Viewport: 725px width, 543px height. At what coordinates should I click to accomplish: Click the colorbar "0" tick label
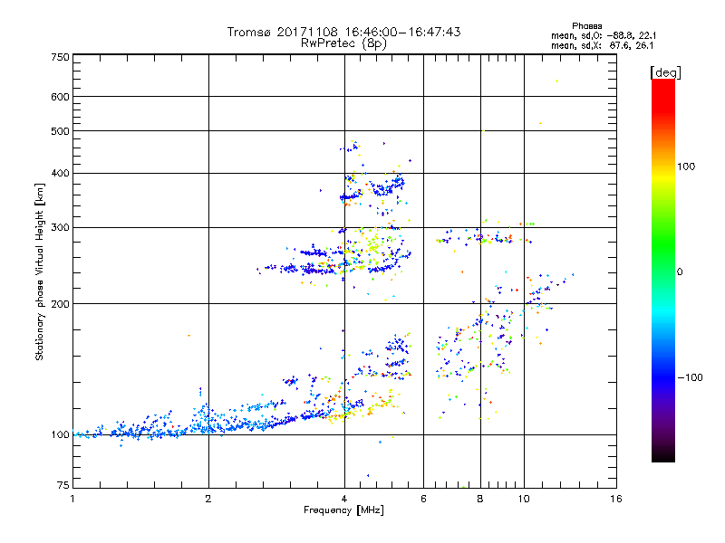[x=680, y=272]
